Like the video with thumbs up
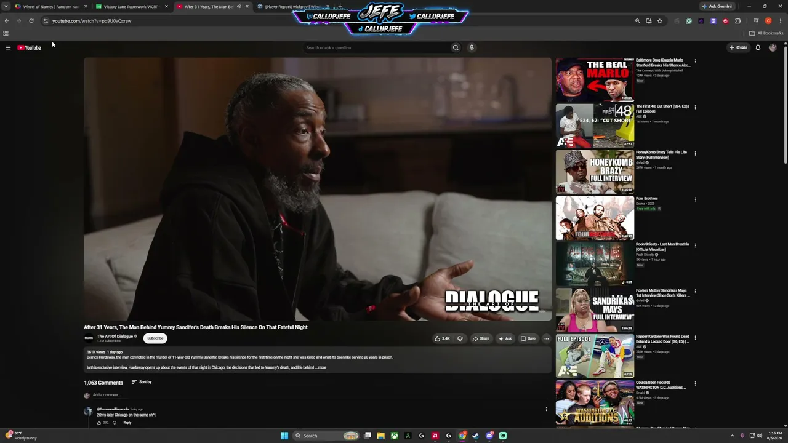This screenshot has height=443, width=788. (x=442, y=338)
